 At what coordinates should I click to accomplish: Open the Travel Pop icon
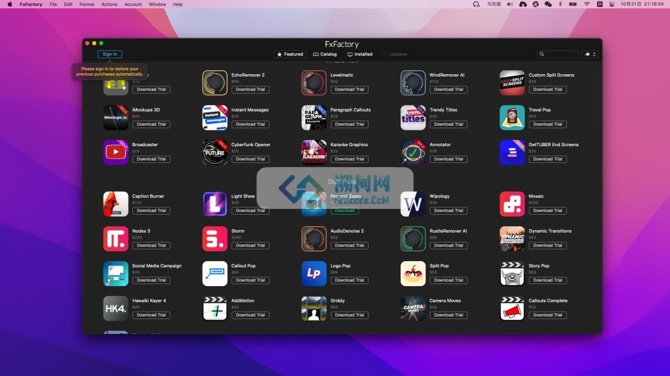512,118
